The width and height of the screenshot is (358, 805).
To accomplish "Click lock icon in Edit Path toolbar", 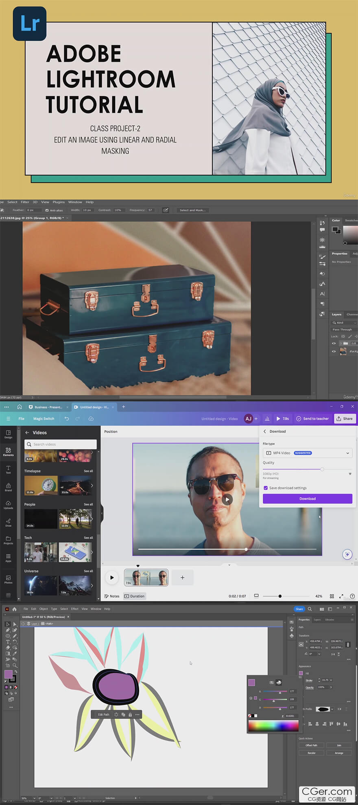I will pyautogui.click(x=130, y=715).
